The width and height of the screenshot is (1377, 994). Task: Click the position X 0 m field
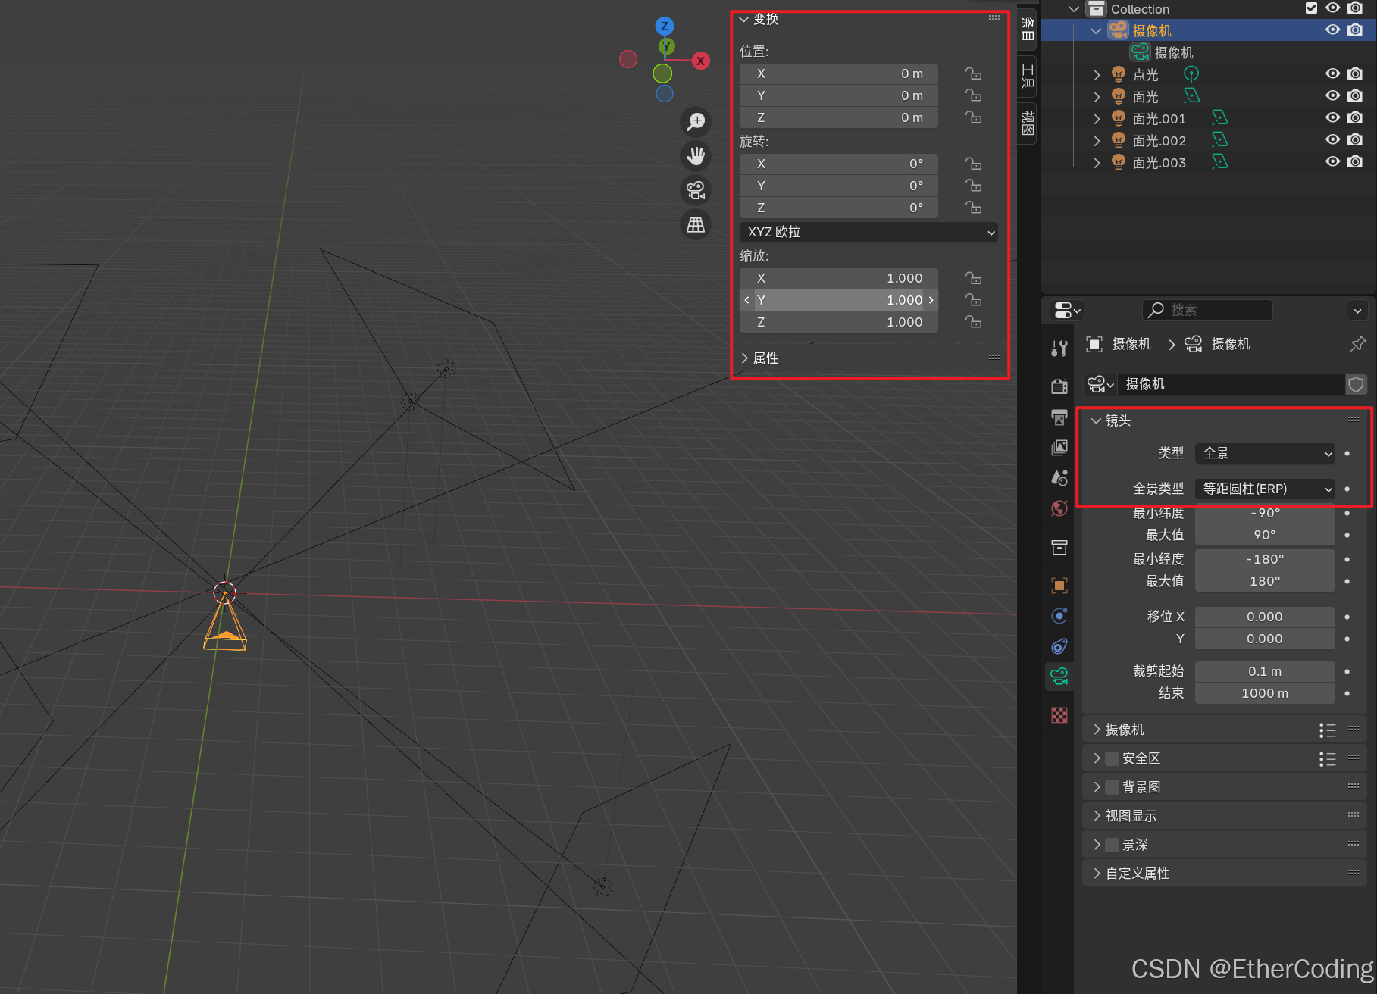pos(839,73)
